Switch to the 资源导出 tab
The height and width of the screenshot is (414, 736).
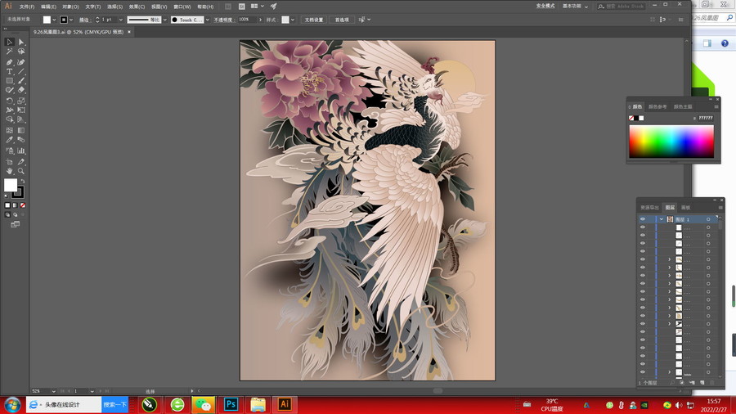pos(649,208)
